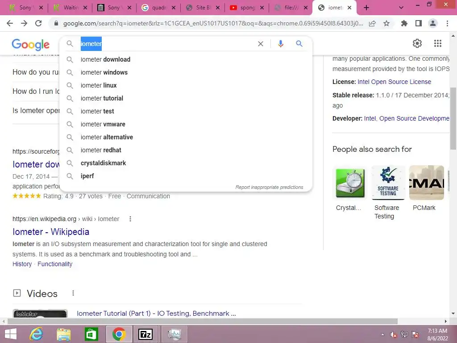Open Videos section options menu

click(73, 293)
